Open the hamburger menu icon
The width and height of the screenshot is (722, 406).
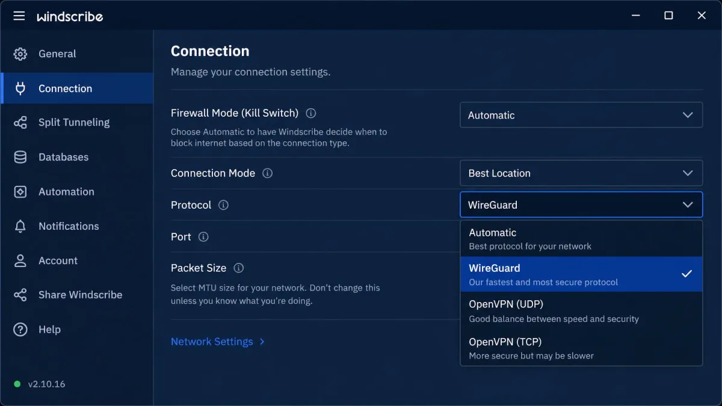[19, 16]
